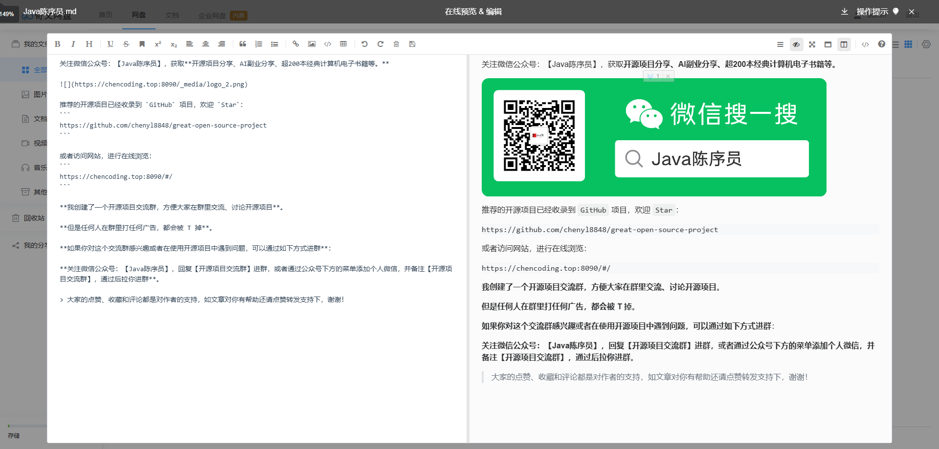Switch to the 网盘 tab
Viewport: 939px width, 449px height.
(139, 15)
